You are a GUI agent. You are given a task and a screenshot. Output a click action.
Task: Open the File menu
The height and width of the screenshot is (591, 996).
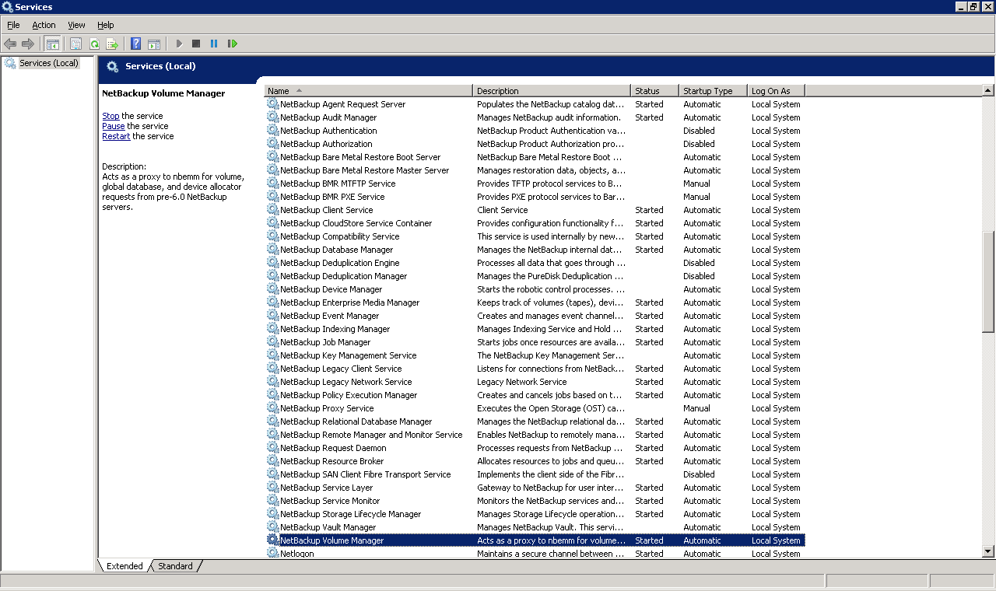13,25
